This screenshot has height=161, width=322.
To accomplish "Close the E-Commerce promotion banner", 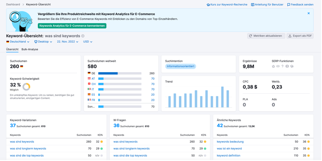I will tap(308, 13).
